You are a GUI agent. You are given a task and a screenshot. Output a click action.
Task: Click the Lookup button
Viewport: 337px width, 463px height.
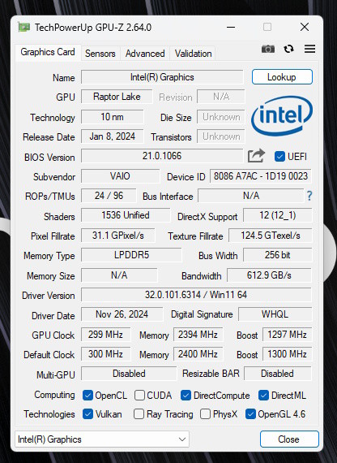[x=282, y=77]
